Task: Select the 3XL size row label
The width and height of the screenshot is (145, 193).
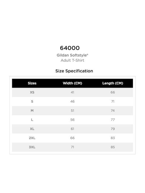Action: point(32,147)
